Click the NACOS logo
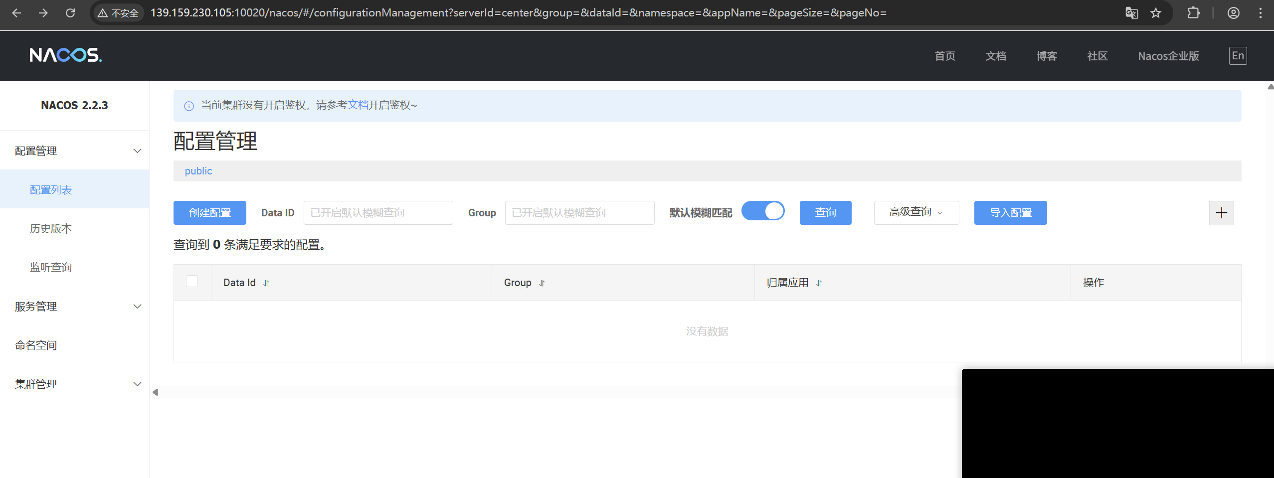This screenshot has width=1274, height=478. pyautogui.click(x=65, y=55)
